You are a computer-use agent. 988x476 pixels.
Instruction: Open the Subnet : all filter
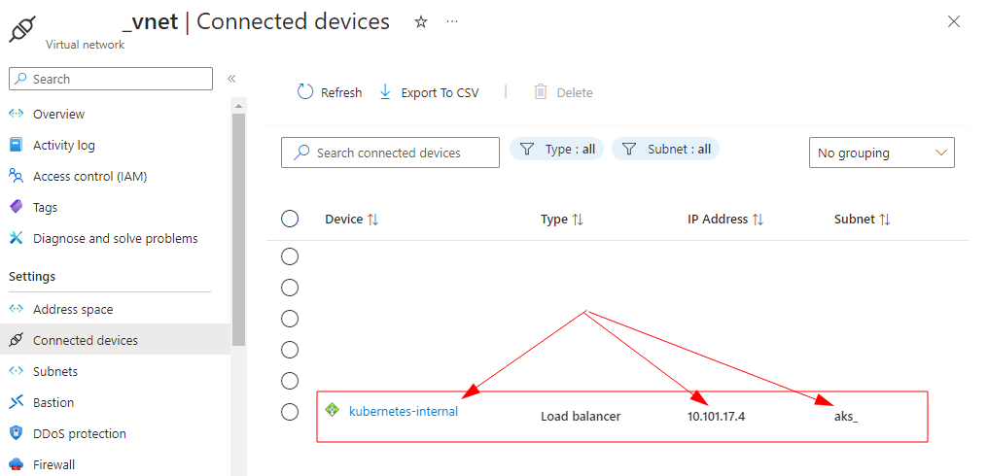tap(665, 150)
